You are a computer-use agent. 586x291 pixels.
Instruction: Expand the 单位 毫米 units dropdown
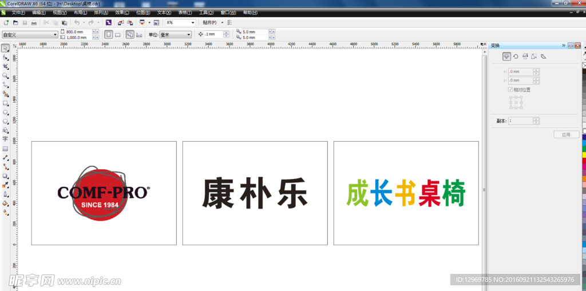188,34
